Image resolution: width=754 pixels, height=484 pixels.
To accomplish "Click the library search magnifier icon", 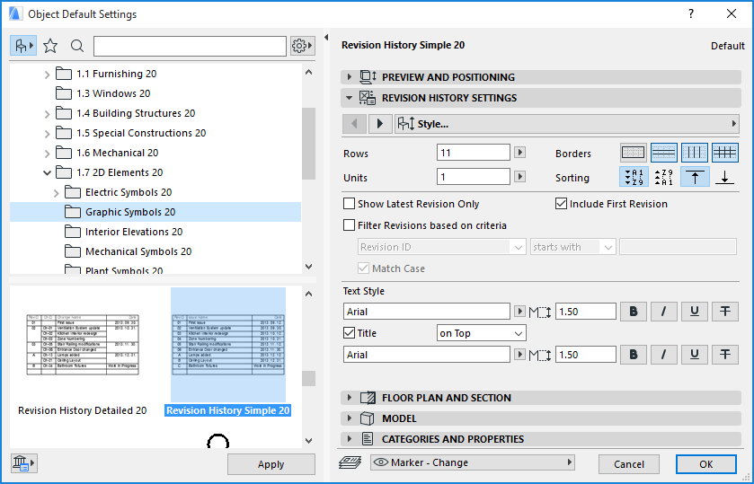I will click(77, 46).
